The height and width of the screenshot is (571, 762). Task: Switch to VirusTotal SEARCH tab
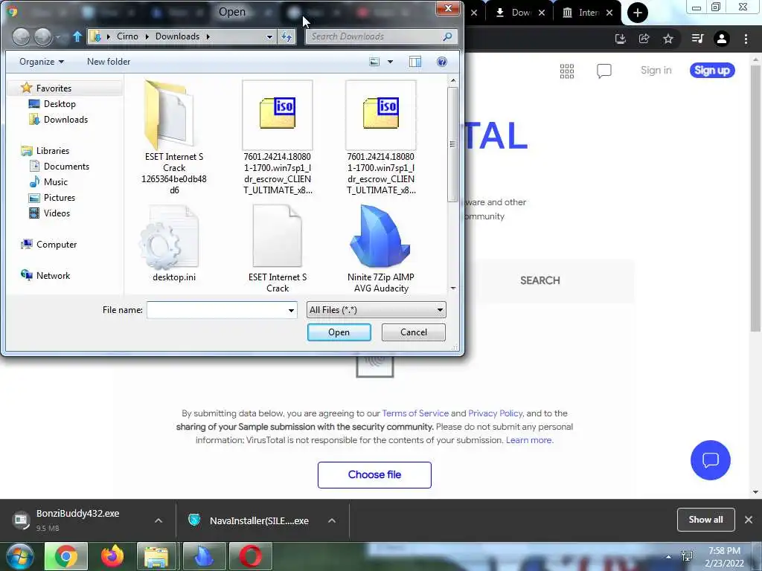click(540, 280)
